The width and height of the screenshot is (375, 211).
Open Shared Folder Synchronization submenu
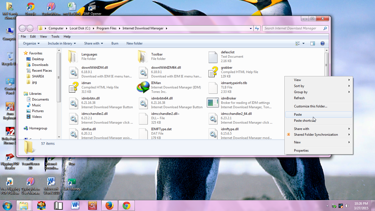(x=319, y=135)
